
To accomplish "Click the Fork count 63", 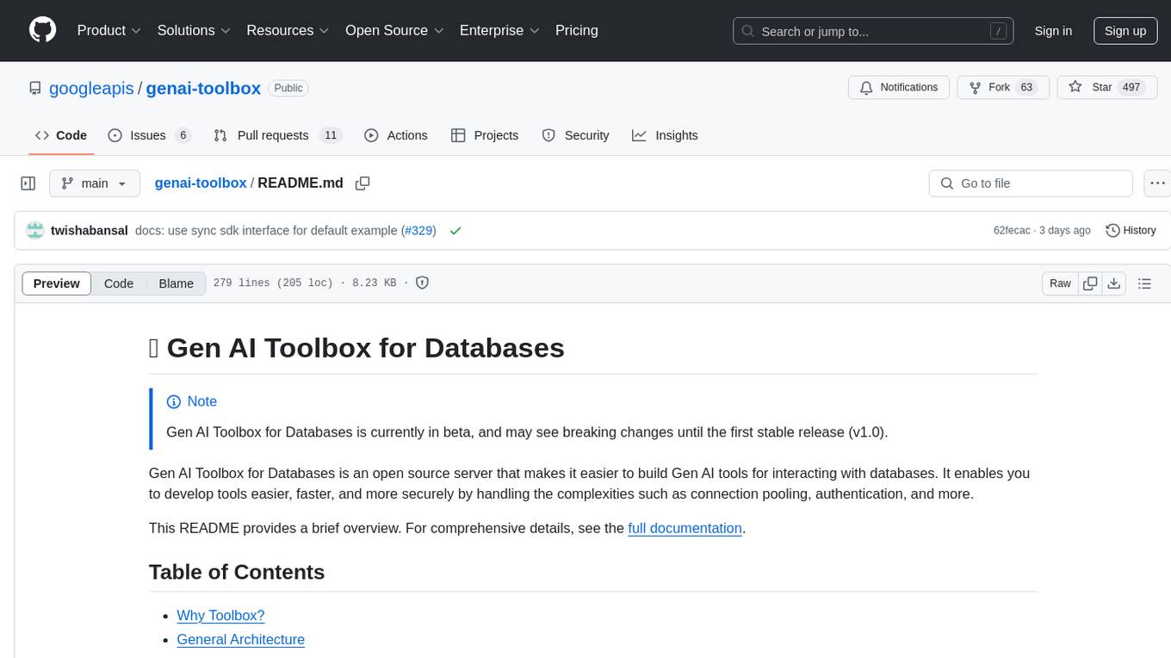I will click(1026, 88).
